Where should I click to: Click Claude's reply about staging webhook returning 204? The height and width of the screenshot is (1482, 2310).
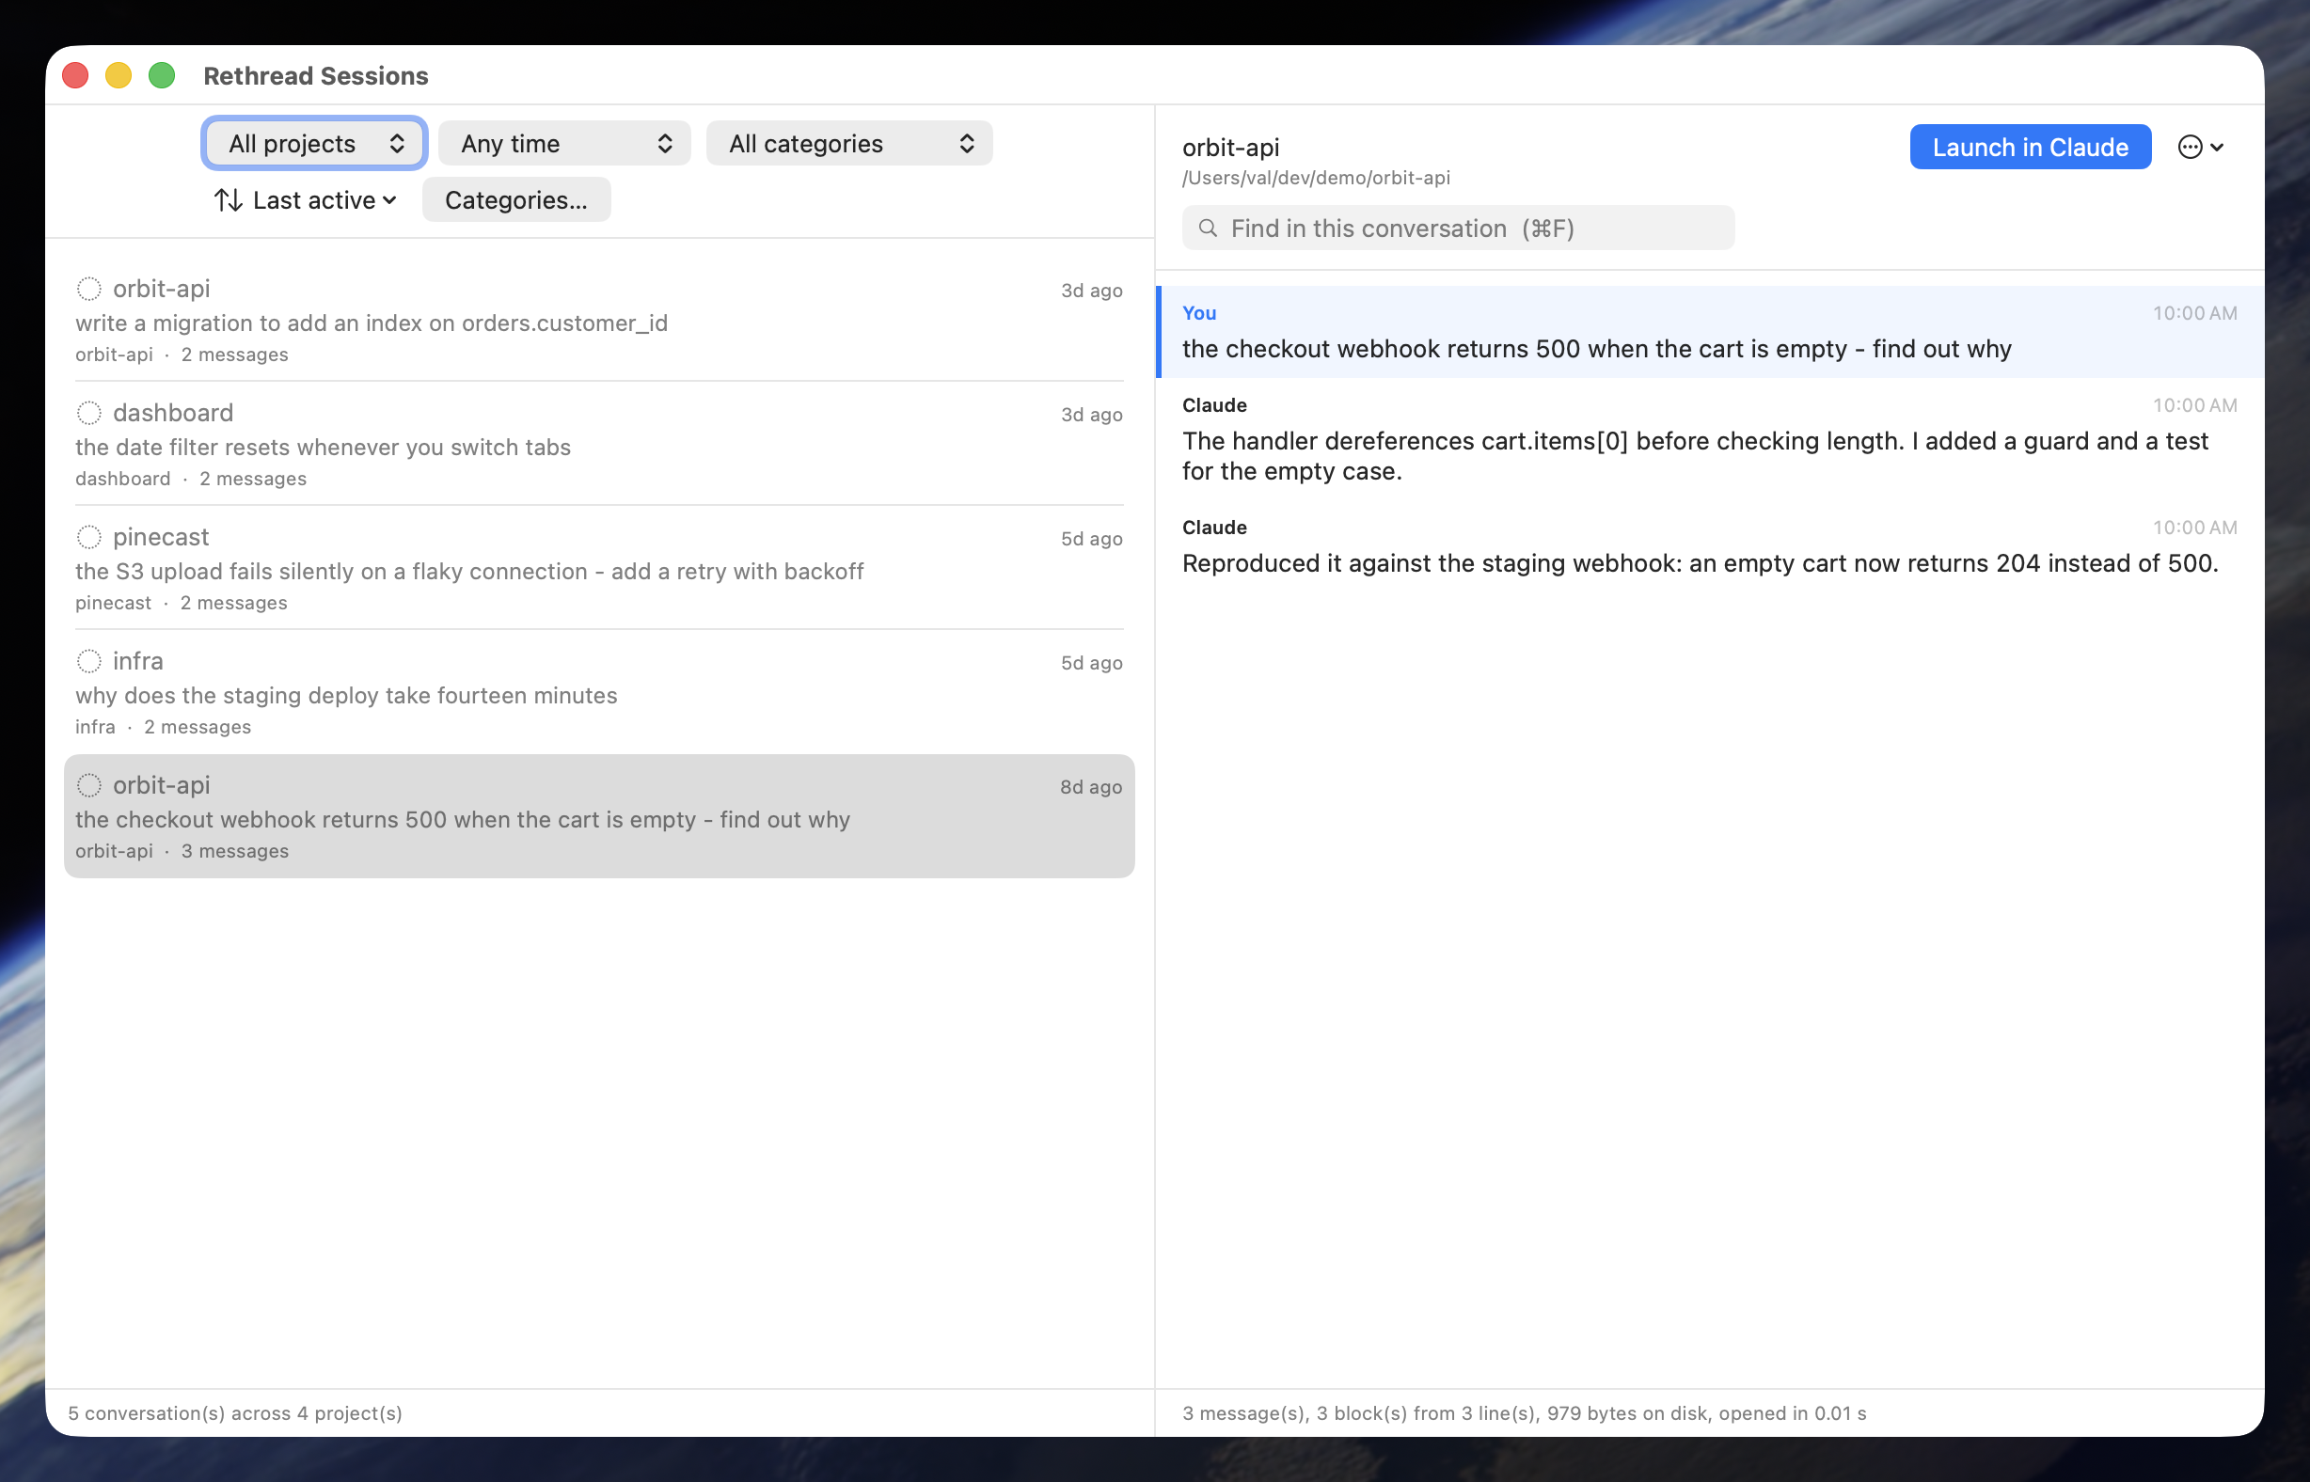pyautogui.click(x=1710, y=546)
